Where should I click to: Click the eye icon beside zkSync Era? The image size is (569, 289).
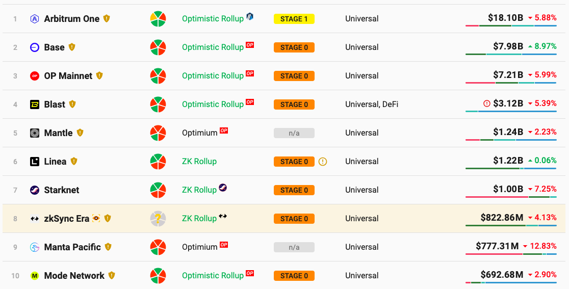pyautogui.click(x=96, y=218)
